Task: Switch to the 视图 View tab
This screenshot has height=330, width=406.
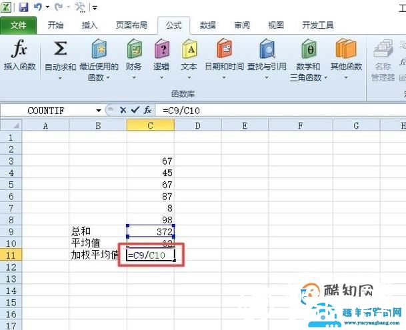Action: 276,25
